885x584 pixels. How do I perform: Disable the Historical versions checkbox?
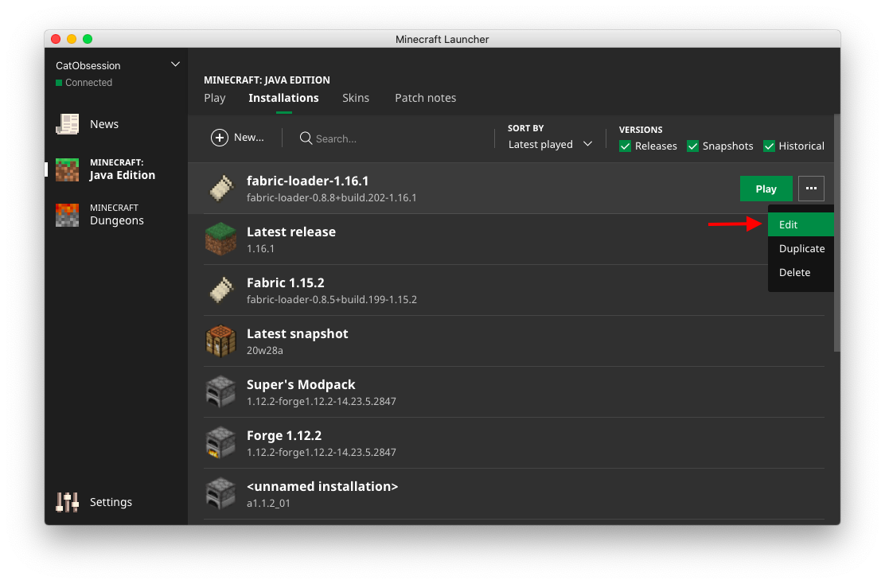[x=769, y=146]
